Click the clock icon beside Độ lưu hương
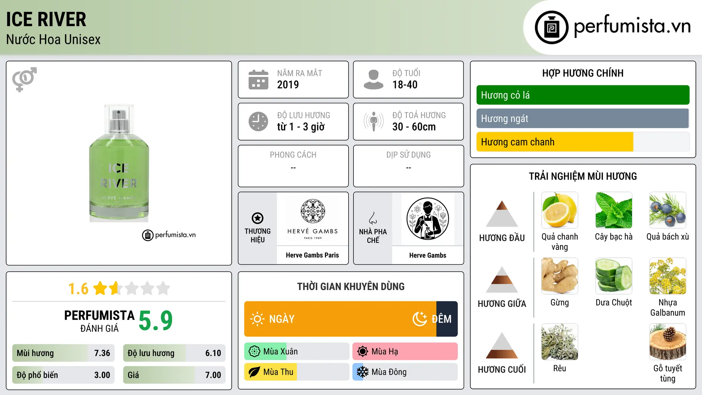The height and width of the screenshot is (395, 702). click(258, 121)
